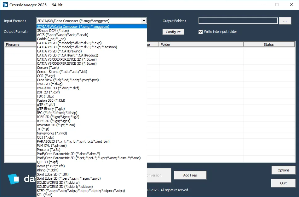Choose Revit (*.rvt) format
299x197 pixels.
92,166
